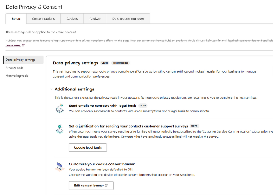This screenshot has height=195, width=273.
Task: Follow the Learn more link
Action: tap(13, 46)
